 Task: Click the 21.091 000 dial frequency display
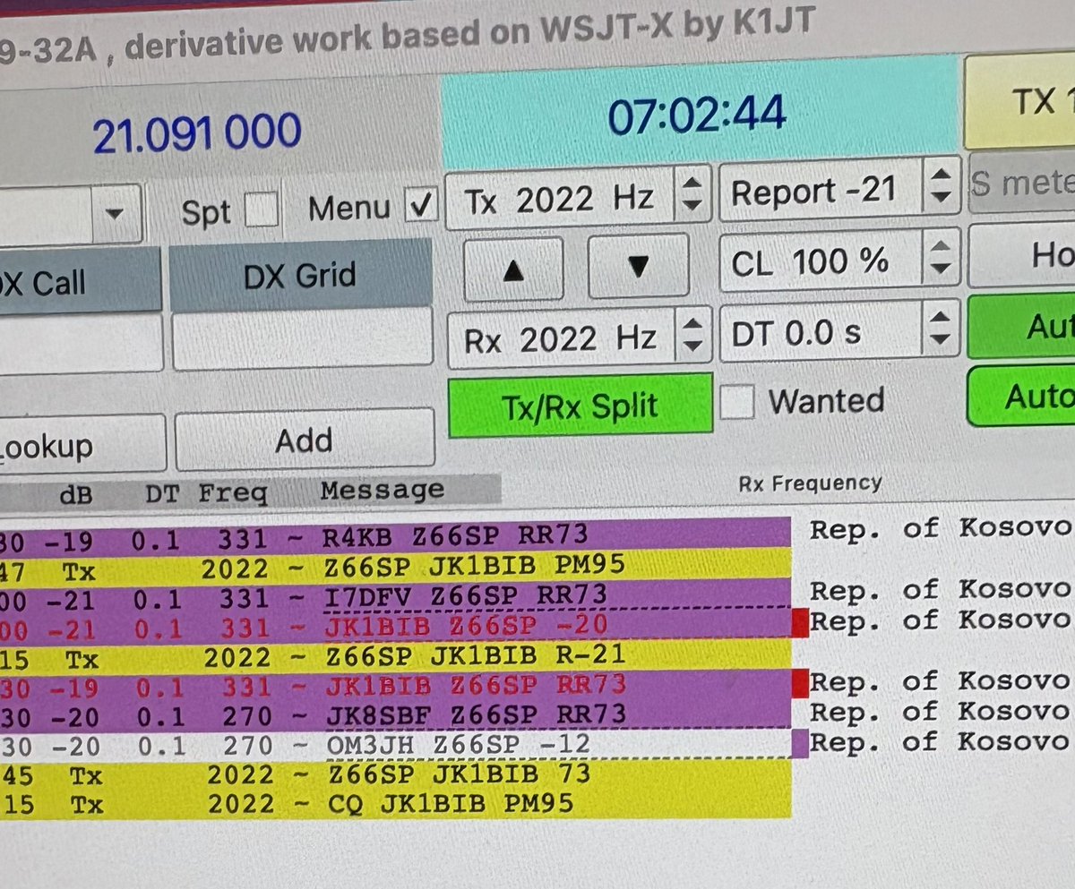click(x=197, y=134)
